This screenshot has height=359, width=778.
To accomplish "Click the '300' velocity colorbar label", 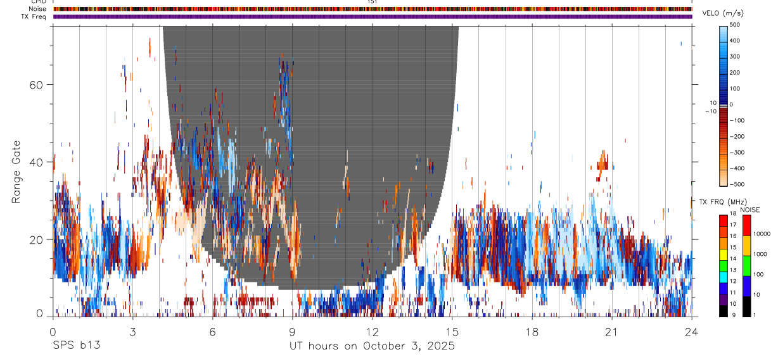I will click(735, 56).
